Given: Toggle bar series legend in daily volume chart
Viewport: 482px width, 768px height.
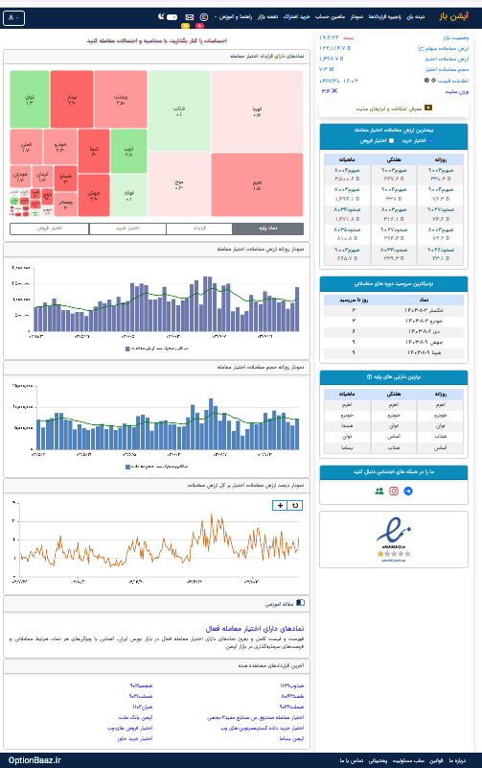Looking at the screenshot, I should 140,467.
